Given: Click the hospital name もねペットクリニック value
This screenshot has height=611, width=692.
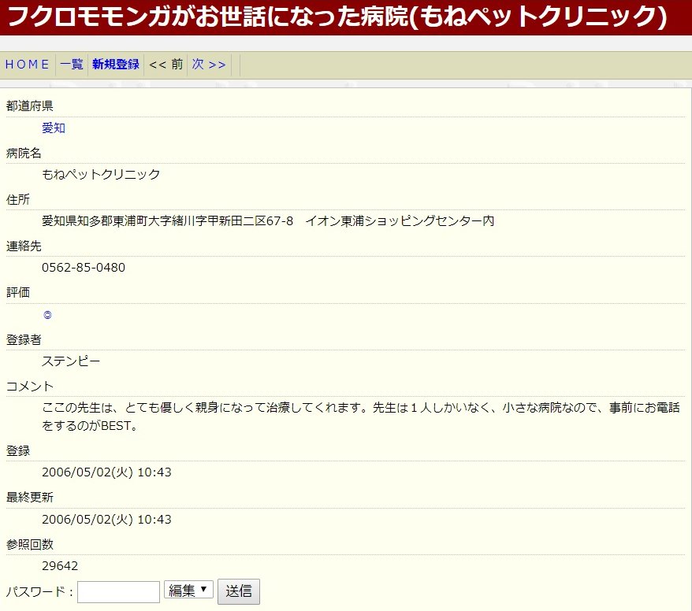Looking at the screenshot, I should [101, 174].
